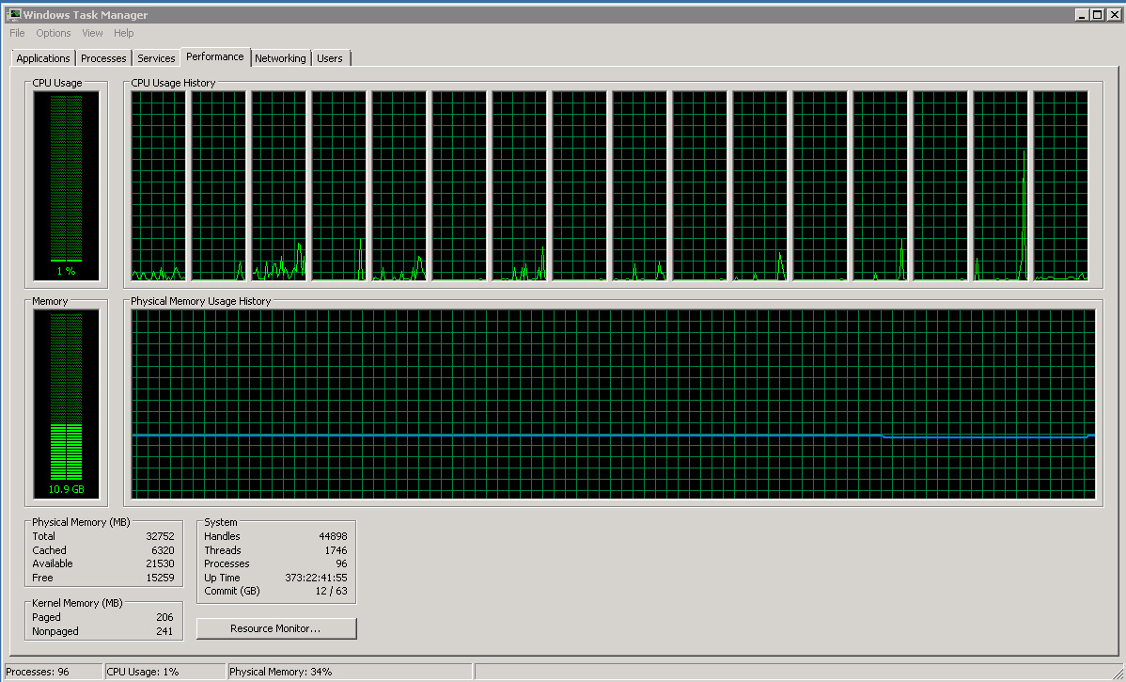Switch to the Applications tab
This screenshot has height=682, width=1126.
pyautogui.click(x=43, y=58)
